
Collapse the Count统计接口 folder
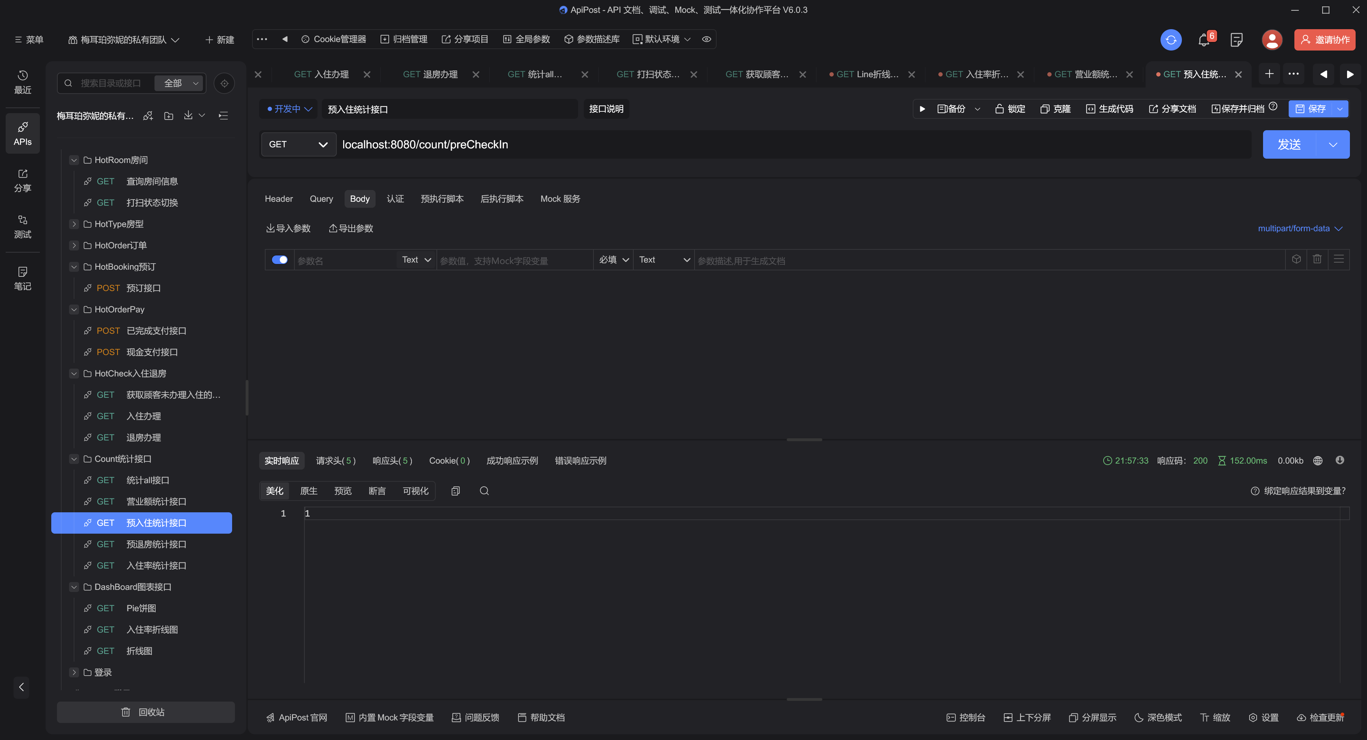74,459
